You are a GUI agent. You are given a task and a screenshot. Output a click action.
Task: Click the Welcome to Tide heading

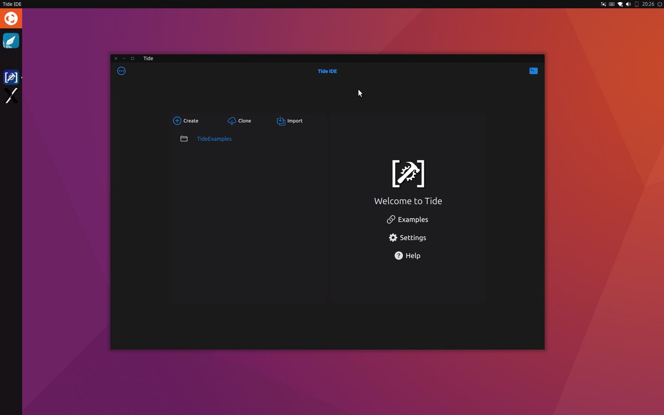click(x=408, y=201)
